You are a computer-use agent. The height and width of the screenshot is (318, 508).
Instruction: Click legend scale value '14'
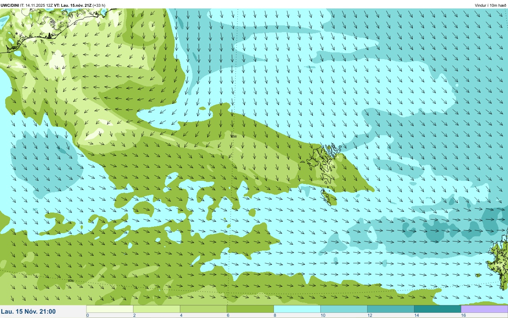(x=416, y=315)
